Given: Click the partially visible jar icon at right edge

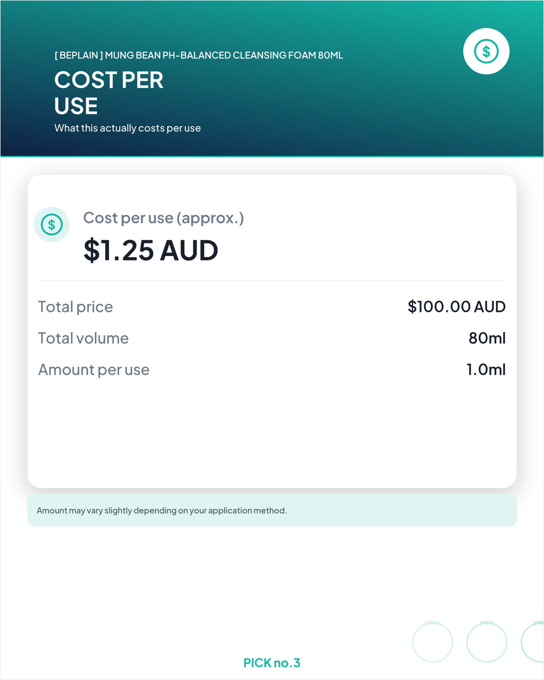Looking at the screenshot, I should coord(533,641).
